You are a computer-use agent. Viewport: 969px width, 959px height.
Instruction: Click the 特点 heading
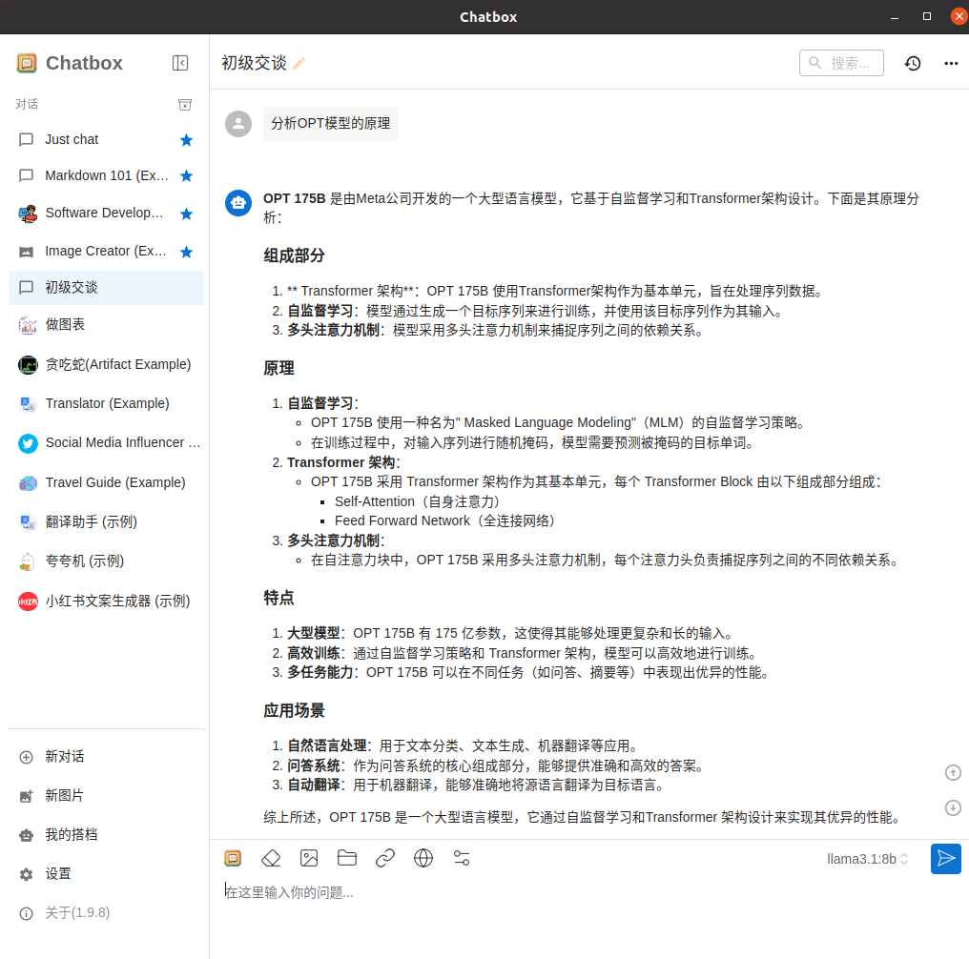pos(278,598)
